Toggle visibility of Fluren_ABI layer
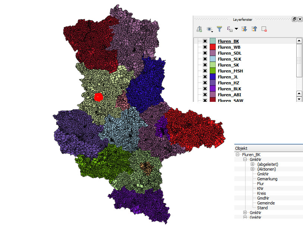 [205, 95]
